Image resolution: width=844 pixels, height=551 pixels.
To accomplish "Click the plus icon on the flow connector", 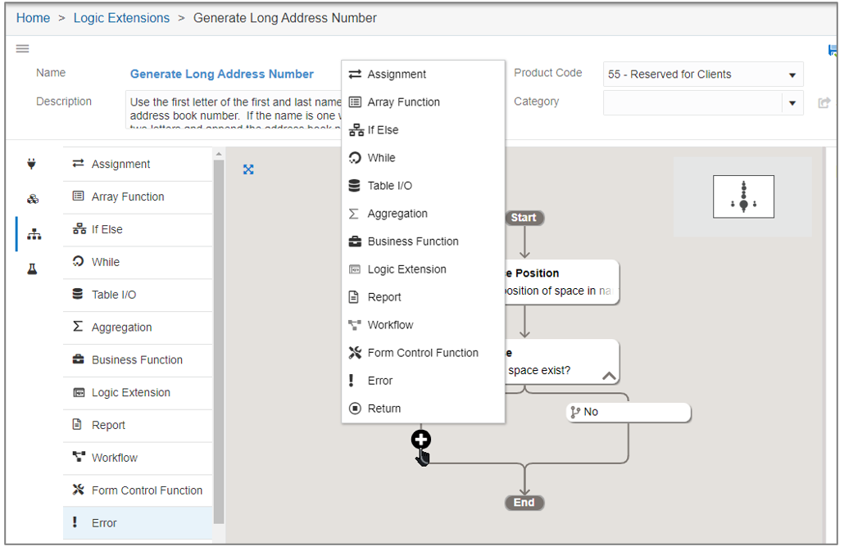I will 420,440.
